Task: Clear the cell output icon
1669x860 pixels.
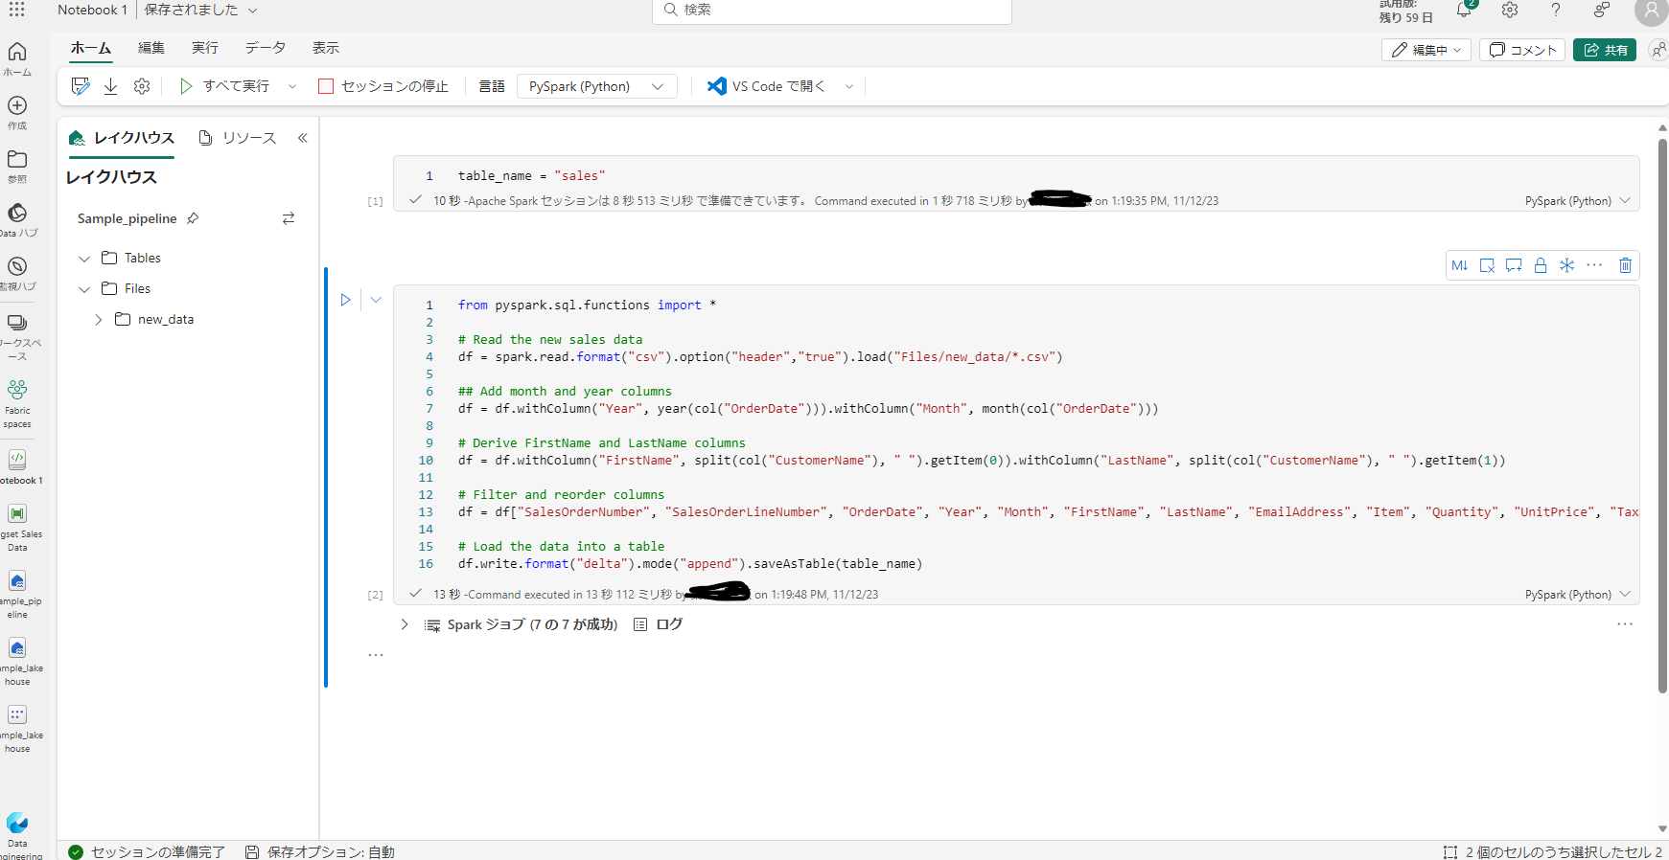Action: point(1487,265)
